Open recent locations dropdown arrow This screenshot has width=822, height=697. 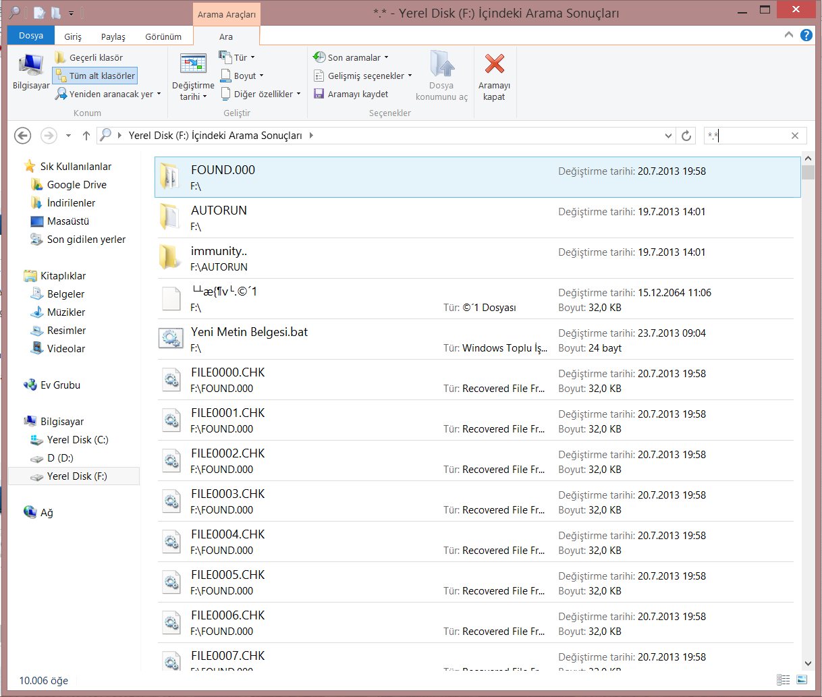click(x=68, y=136)
